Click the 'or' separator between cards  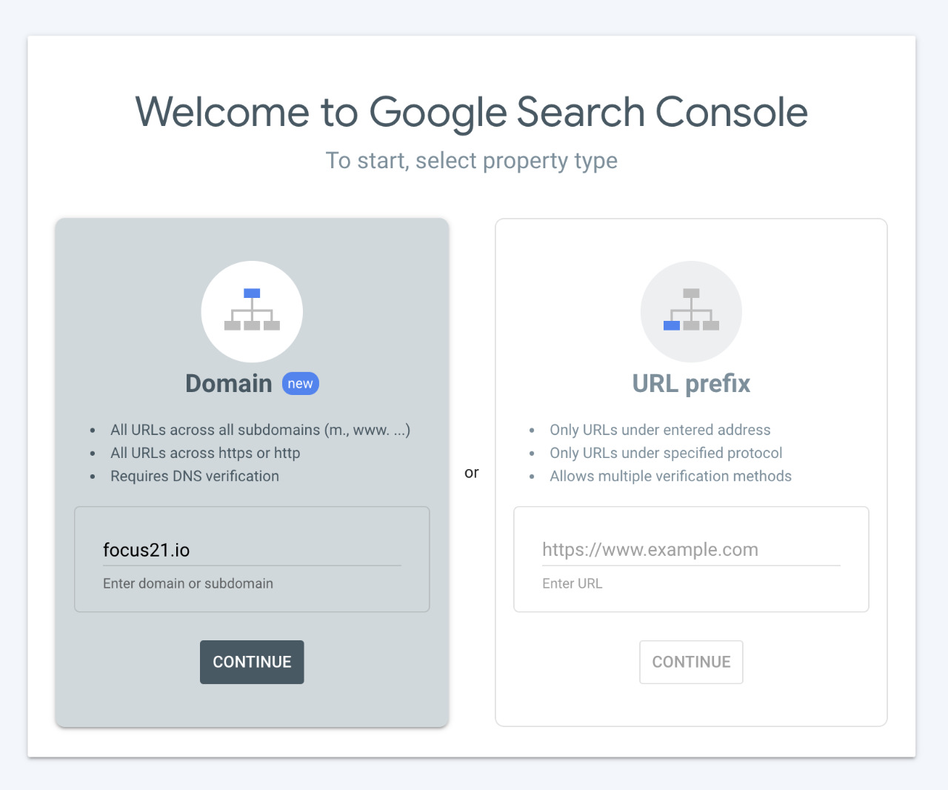tap(472, 473)
